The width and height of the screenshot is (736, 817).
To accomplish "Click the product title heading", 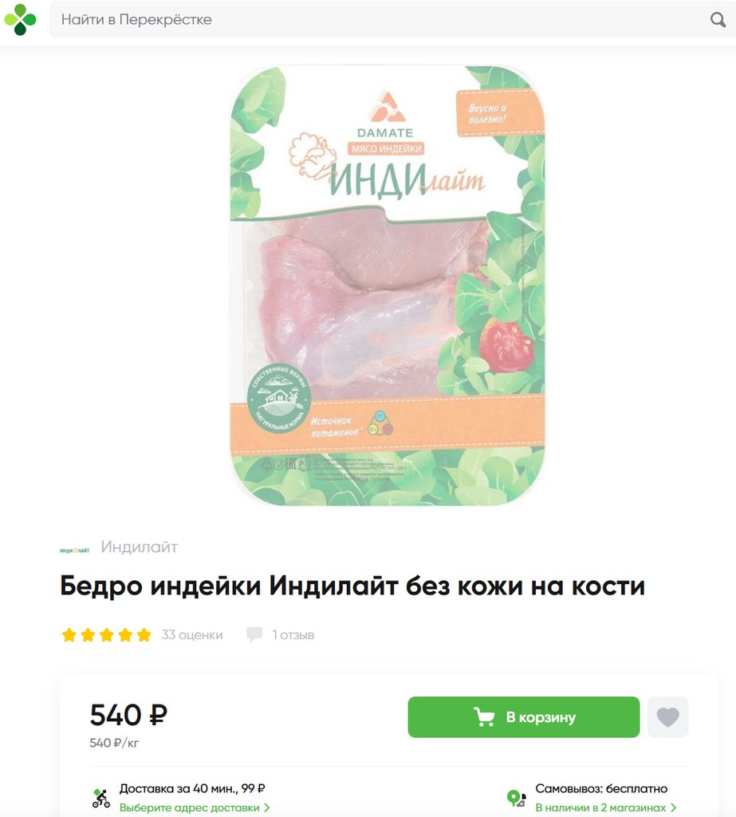I will click(x=352, y=586).
